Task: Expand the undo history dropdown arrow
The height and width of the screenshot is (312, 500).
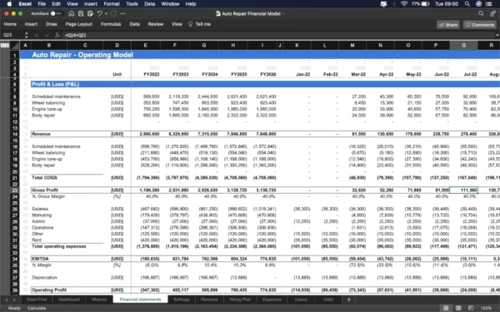Action: pos(106,13)
